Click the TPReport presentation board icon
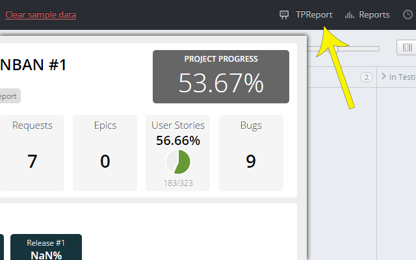This screenshot has width=416, height=260. coord(284,15)
